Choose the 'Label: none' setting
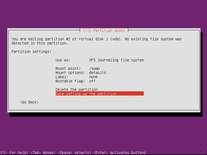This screenshot has height=155, width=207. 100,77
